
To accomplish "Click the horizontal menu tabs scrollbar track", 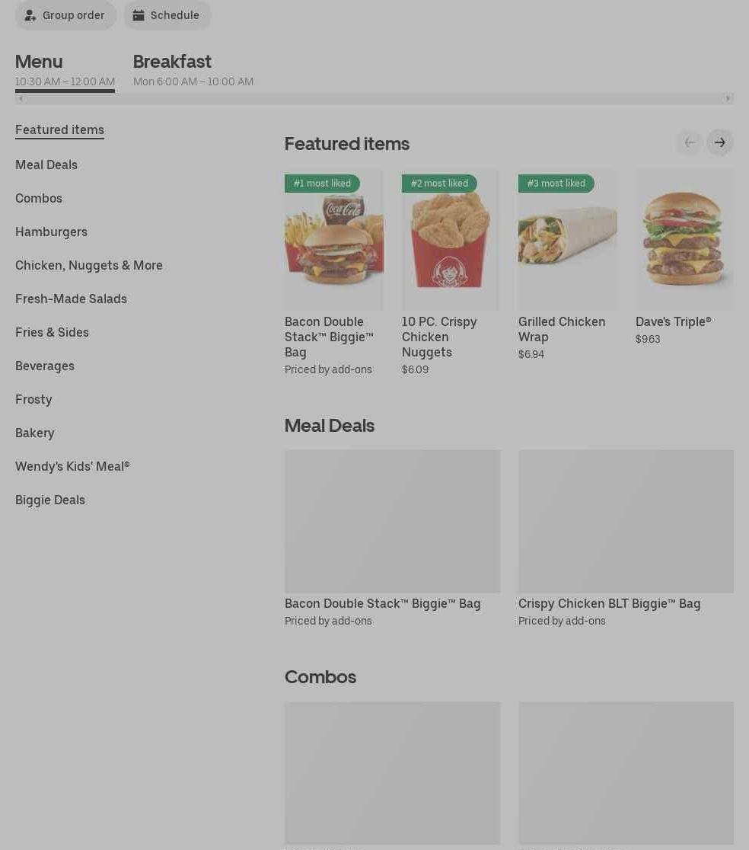I will [x=374, y=99].
